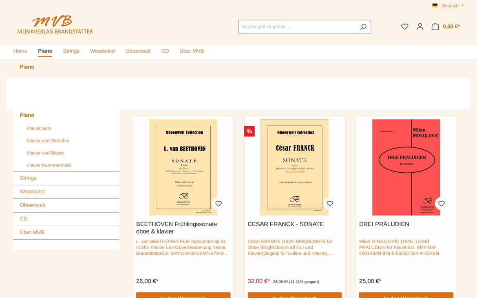Add BEETHOVEN Frühlingssonate to wishlist via heart
The image size is (477, 298).
(219, 203)
